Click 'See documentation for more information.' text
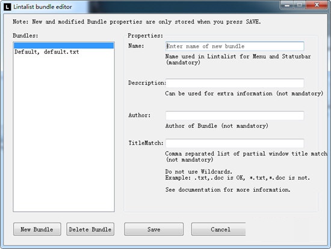This screenshot has width=331, height=249. coord(227,189)
